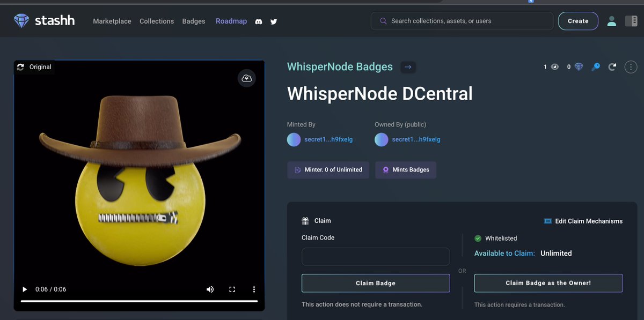Open the Discord icon link

click(259, 21)
